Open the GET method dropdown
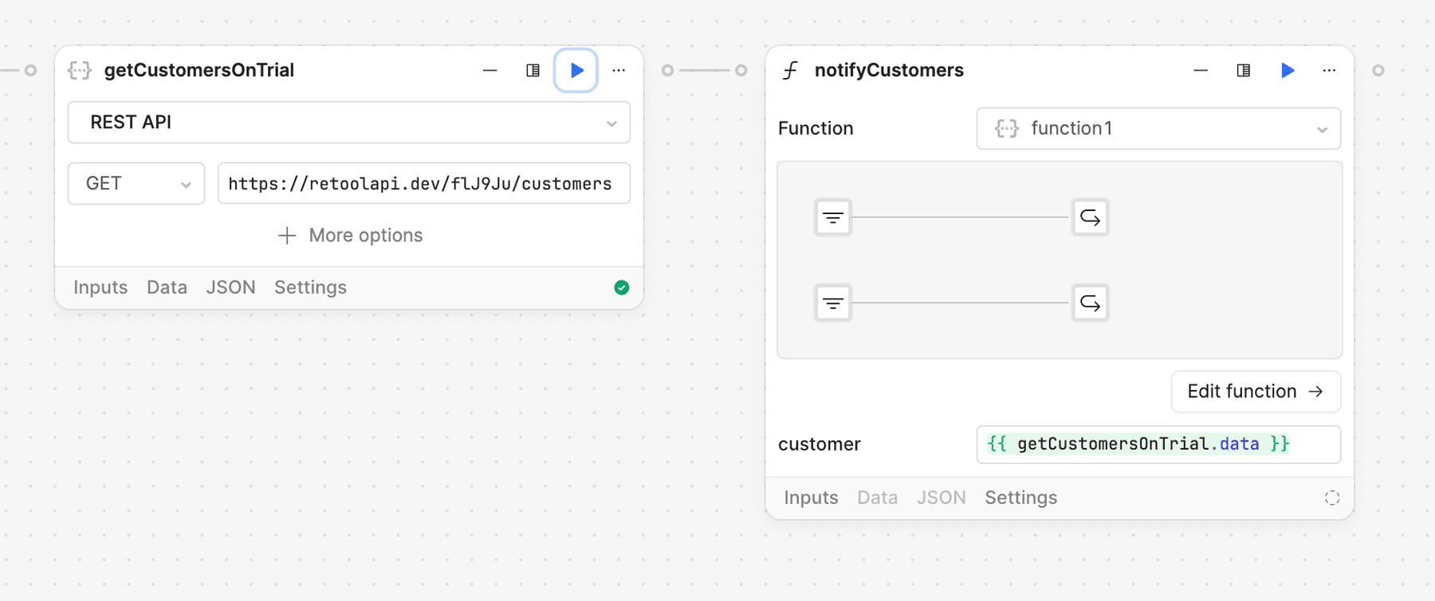This screenshot has width=1435, height=601. [x=136, y=184]
